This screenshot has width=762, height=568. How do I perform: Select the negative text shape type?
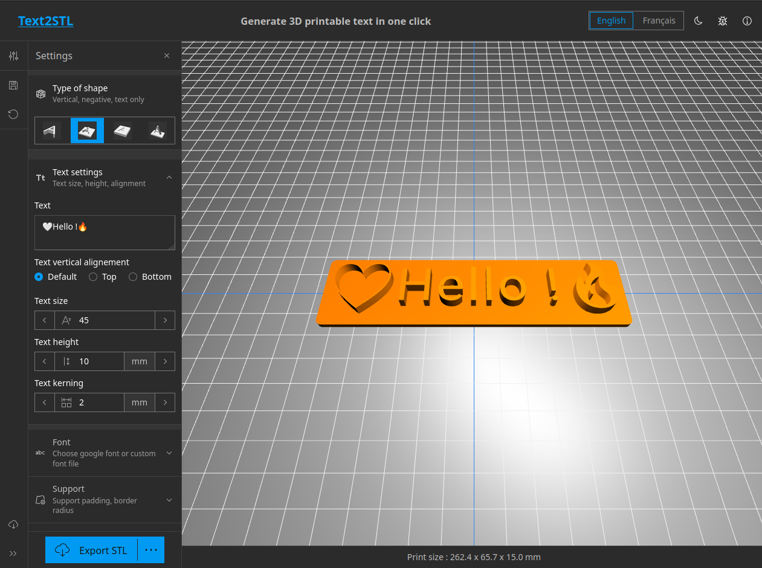pyautogui.click(x=123, y=131)
